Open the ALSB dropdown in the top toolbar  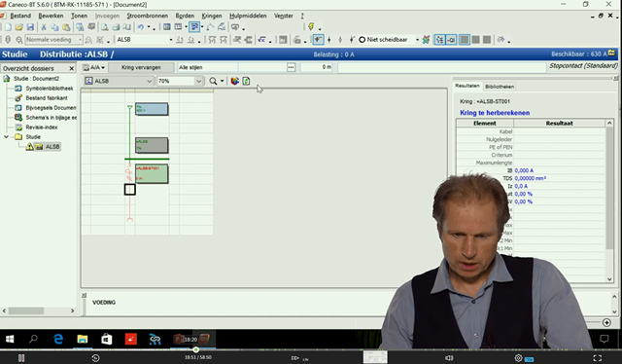(171, 40)
